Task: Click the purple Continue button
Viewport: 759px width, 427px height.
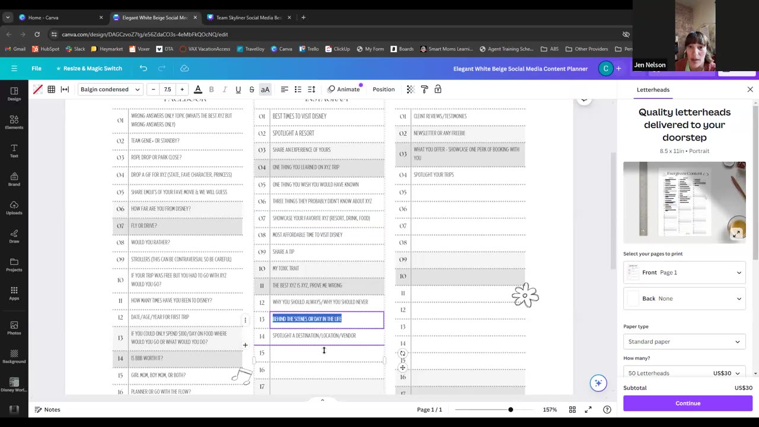Action: click(x=688, y=403)
